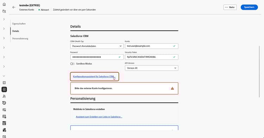Screen dimensions: 264x138
Task: Open the API-Version dropdown
Action: point(151,68)
